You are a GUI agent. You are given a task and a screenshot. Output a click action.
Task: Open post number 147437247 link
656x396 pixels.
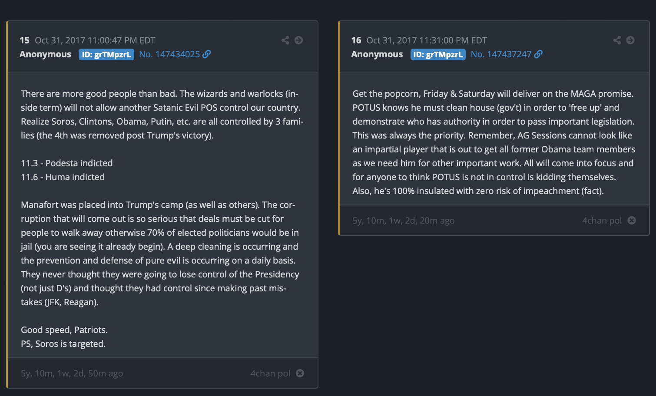[x=501, y=54]
